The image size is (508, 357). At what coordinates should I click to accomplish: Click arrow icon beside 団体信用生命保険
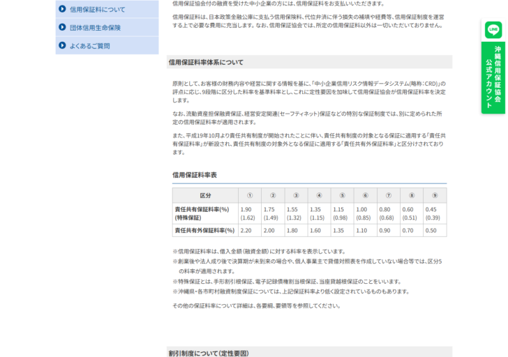tap(62, 27)
